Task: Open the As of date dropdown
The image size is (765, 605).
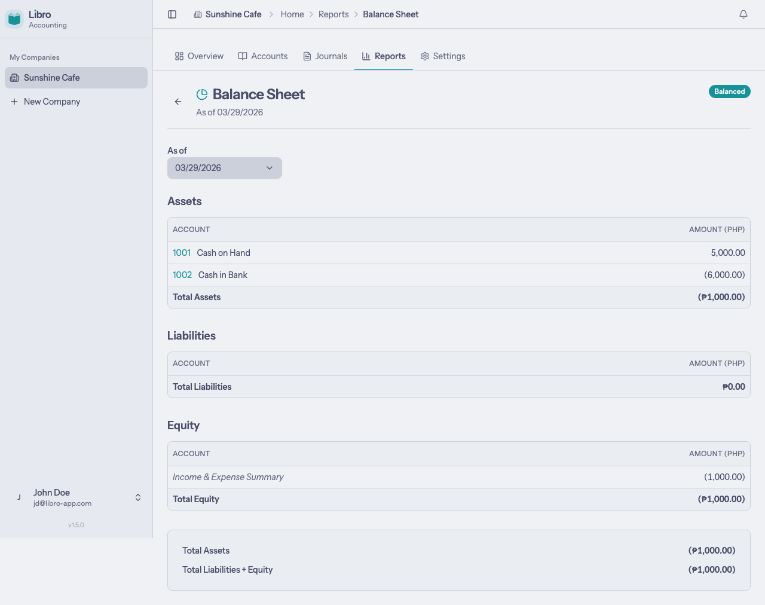Action: pos(225,168)
